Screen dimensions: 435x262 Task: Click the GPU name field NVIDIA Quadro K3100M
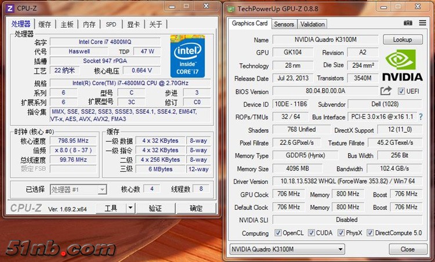click(325, 39)
